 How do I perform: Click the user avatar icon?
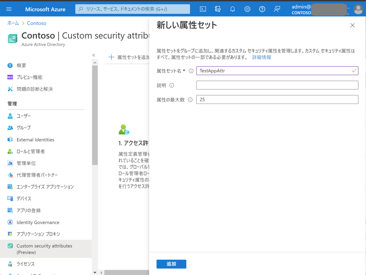click(x=358, y=9)
